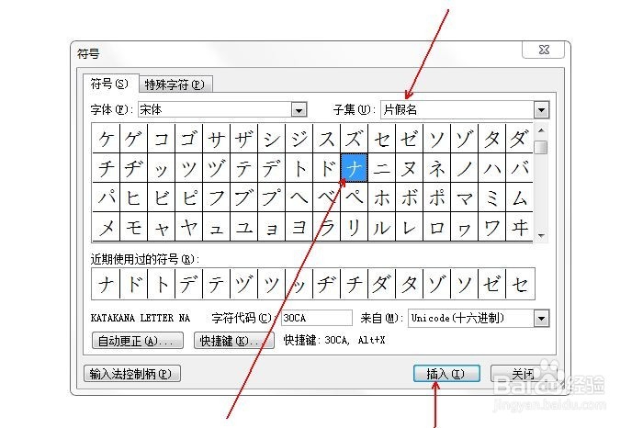
Task: Choose the ム symbol in the grid
Action: pyautogui.click(x=519, y=197)
